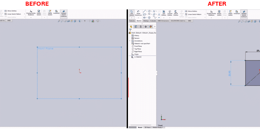
Task: Click Linear Sketch Pattern in BEFORE panel
Action: tap(12, 14)
